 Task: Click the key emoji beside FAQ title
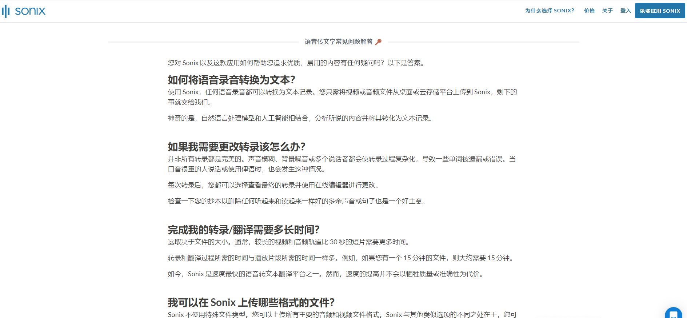click(x=378, y=42)
